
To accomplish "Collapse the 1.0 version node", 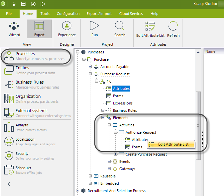I will (x=97, y=81).
